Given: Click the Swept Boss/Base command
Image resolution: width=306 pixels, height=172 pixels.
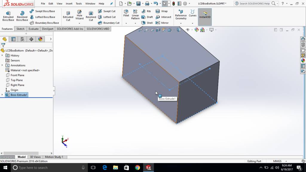Looking at the screenshot, I should pyautogui.click(x=42, y=11).
